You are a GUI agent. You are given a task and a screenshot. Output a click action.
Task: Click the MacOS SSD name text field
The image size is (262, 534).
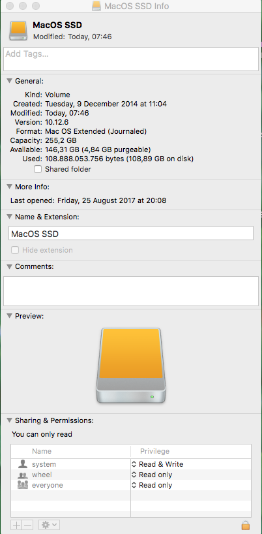click(131, 234)
